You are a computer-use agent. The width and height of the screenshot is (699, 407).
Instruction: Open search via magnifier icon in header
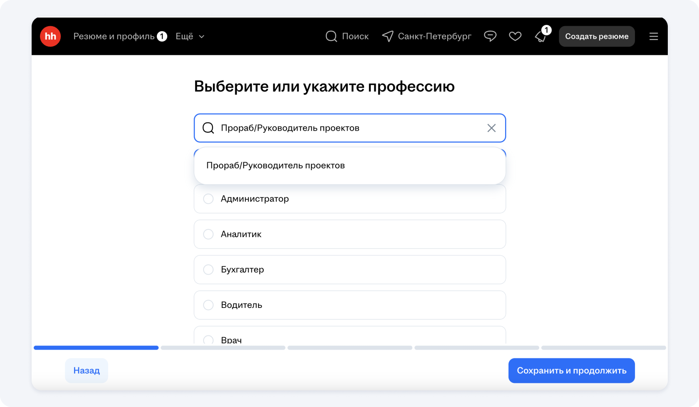coord(331,36)
